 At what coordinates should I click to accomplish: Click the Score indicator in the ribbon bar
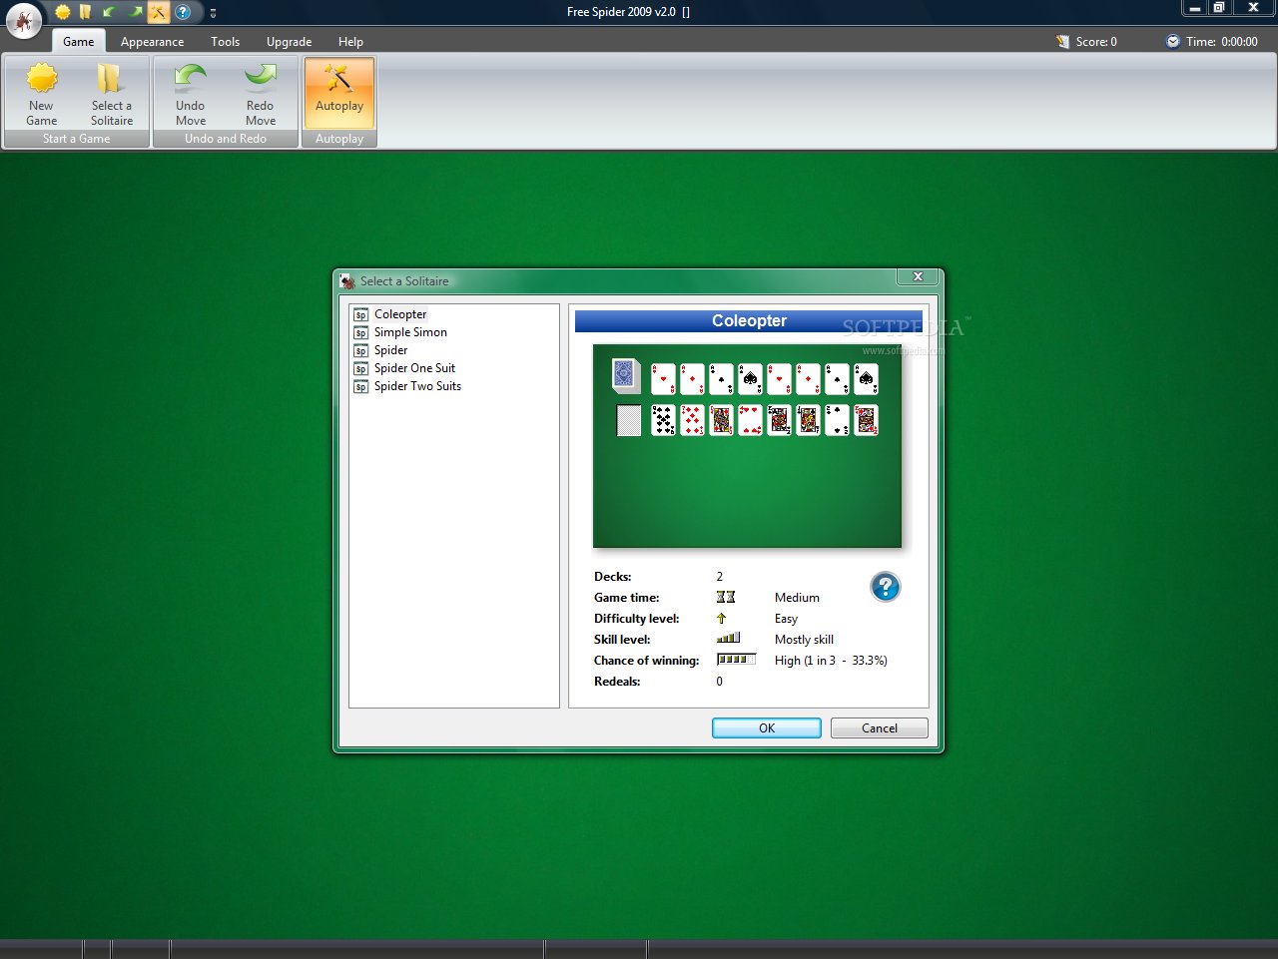point(1086,41)
